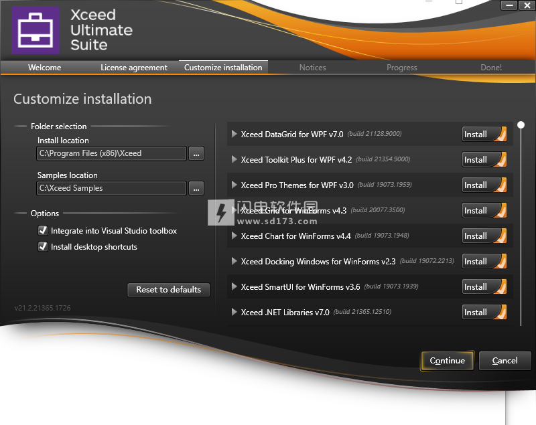This screenshot has height=425, width=536.
Task: Uncheck Install desktop shortcuts option
Action: tap(43, 246)
